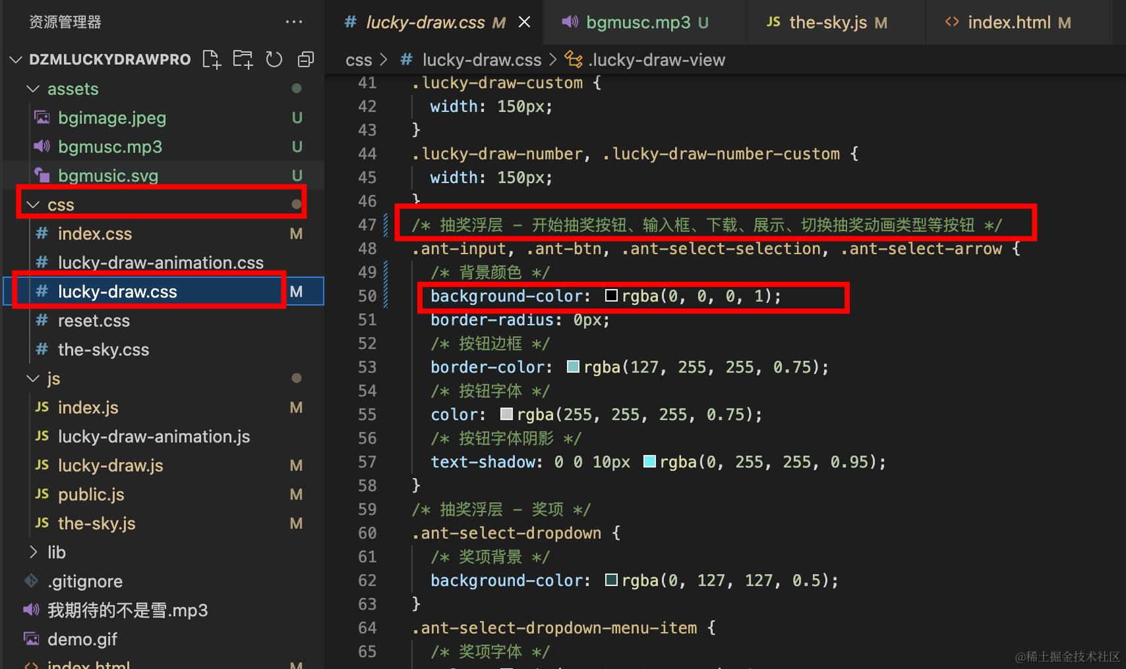Click the .lucky-draw-view breadcrumb segment
This screenshot has height=669, width=1126.
pos(657,60)
